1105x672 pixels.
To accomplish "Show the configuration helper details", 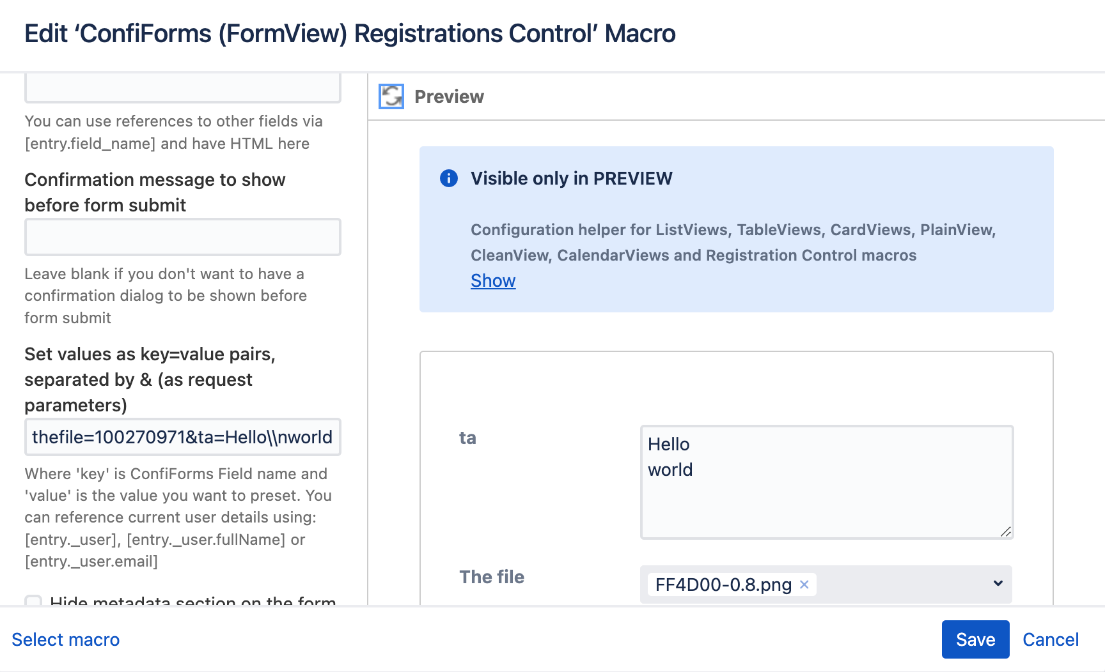I will 492,280.
